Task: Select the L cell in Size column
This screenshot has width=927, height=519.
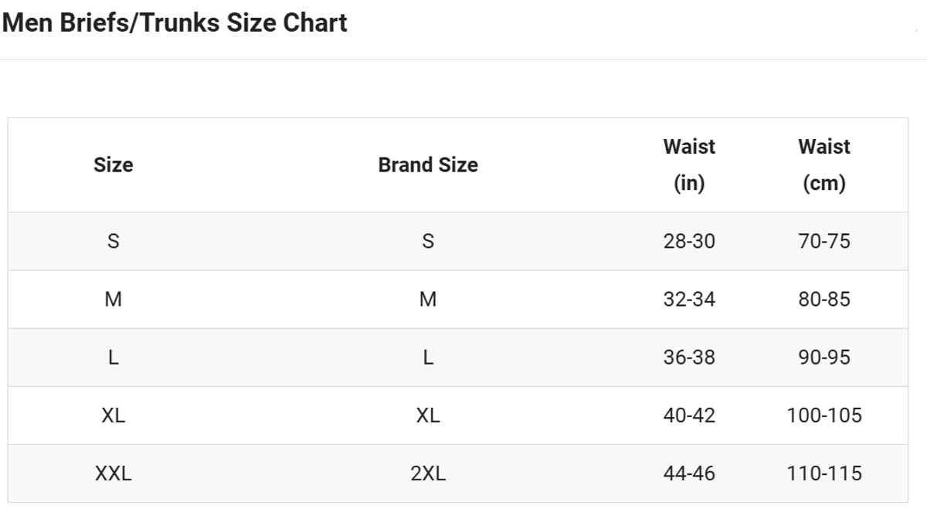Action: pyautogui.click(x=113, y=357)
